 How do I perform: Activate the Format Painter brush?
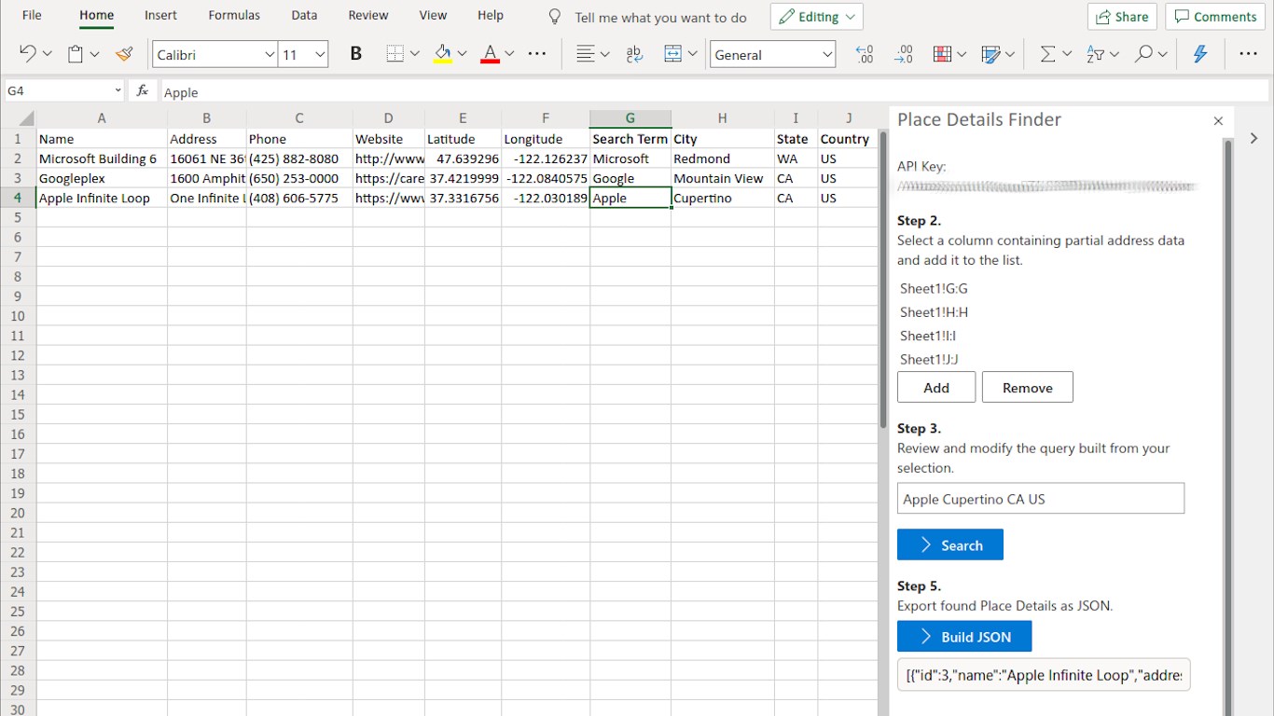(x=124, y=54)
